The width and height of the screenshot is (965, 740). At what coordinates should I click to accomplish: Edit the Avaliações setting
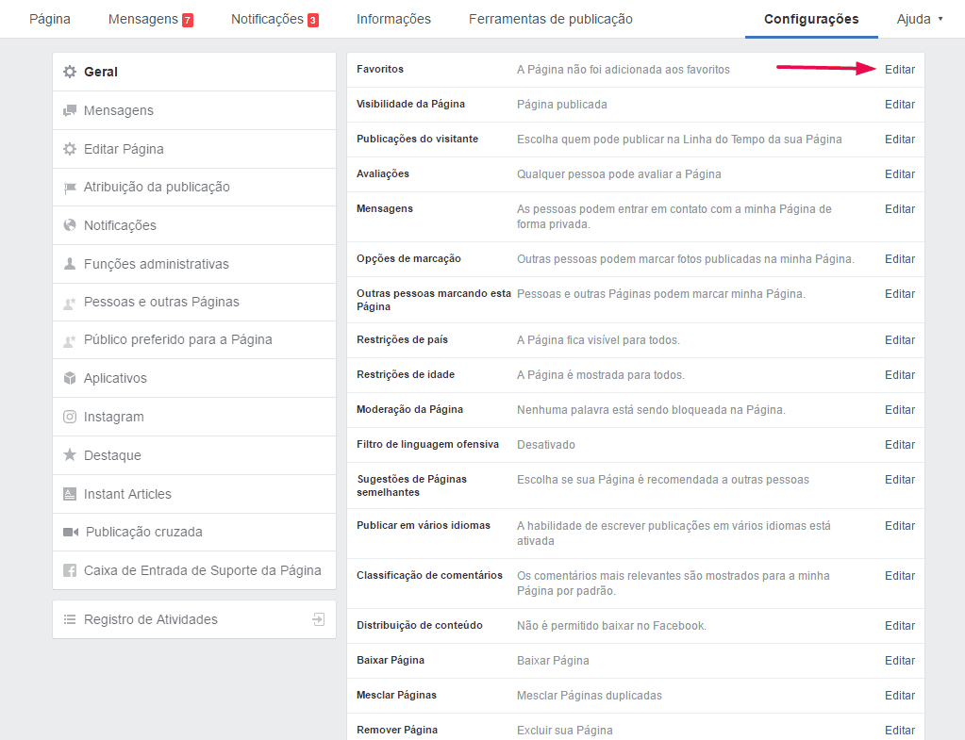(x=900, y=174)
